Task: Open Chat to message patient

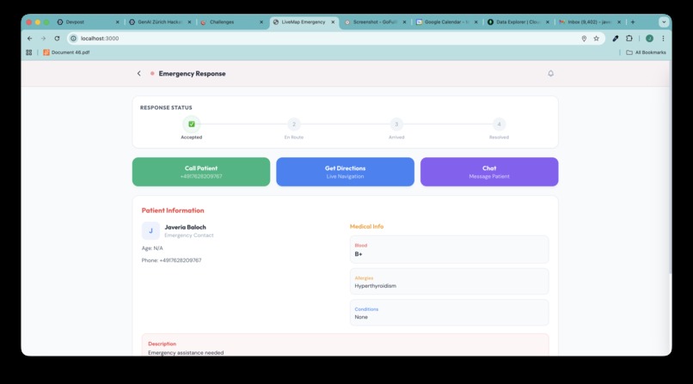Action: (489, 172)
